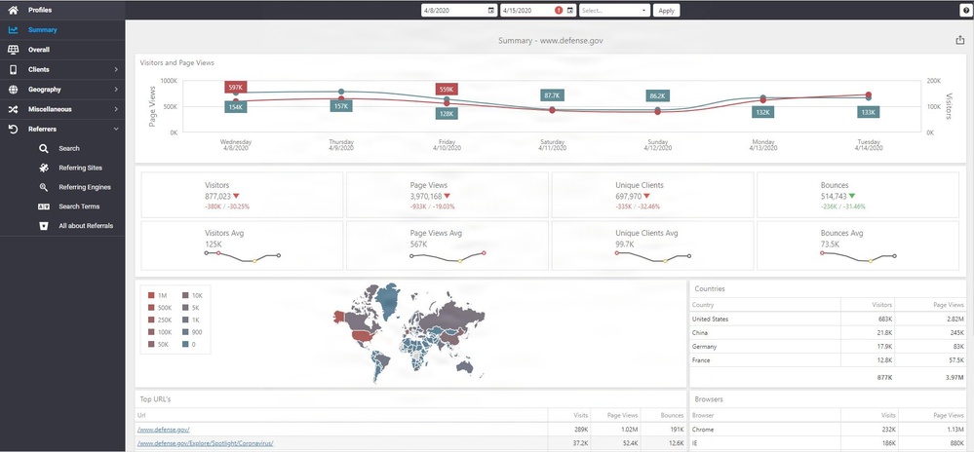Click the 597K data label on chart

(x=235, y=88)
